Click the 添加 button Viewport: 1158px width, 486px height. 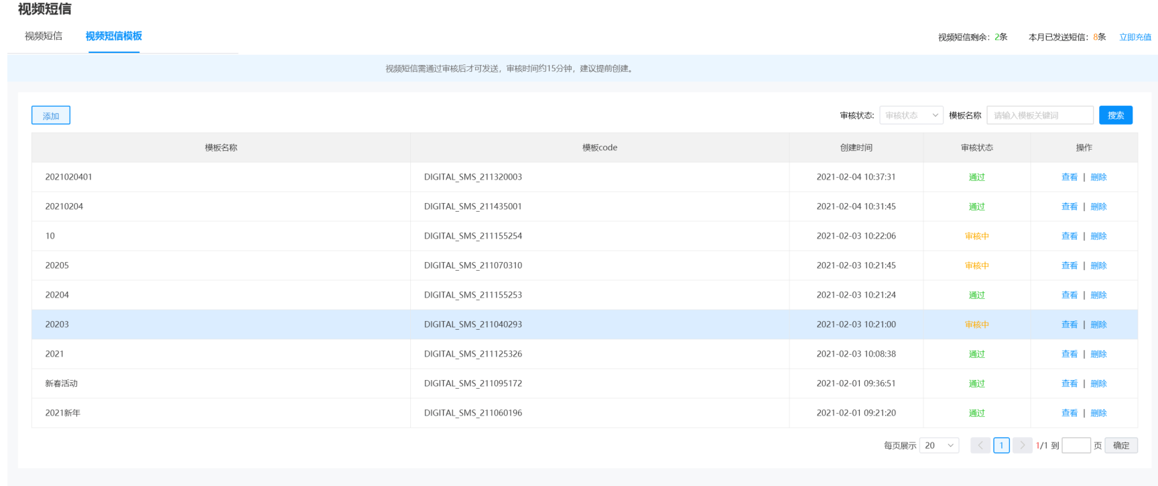pos(51,115)
